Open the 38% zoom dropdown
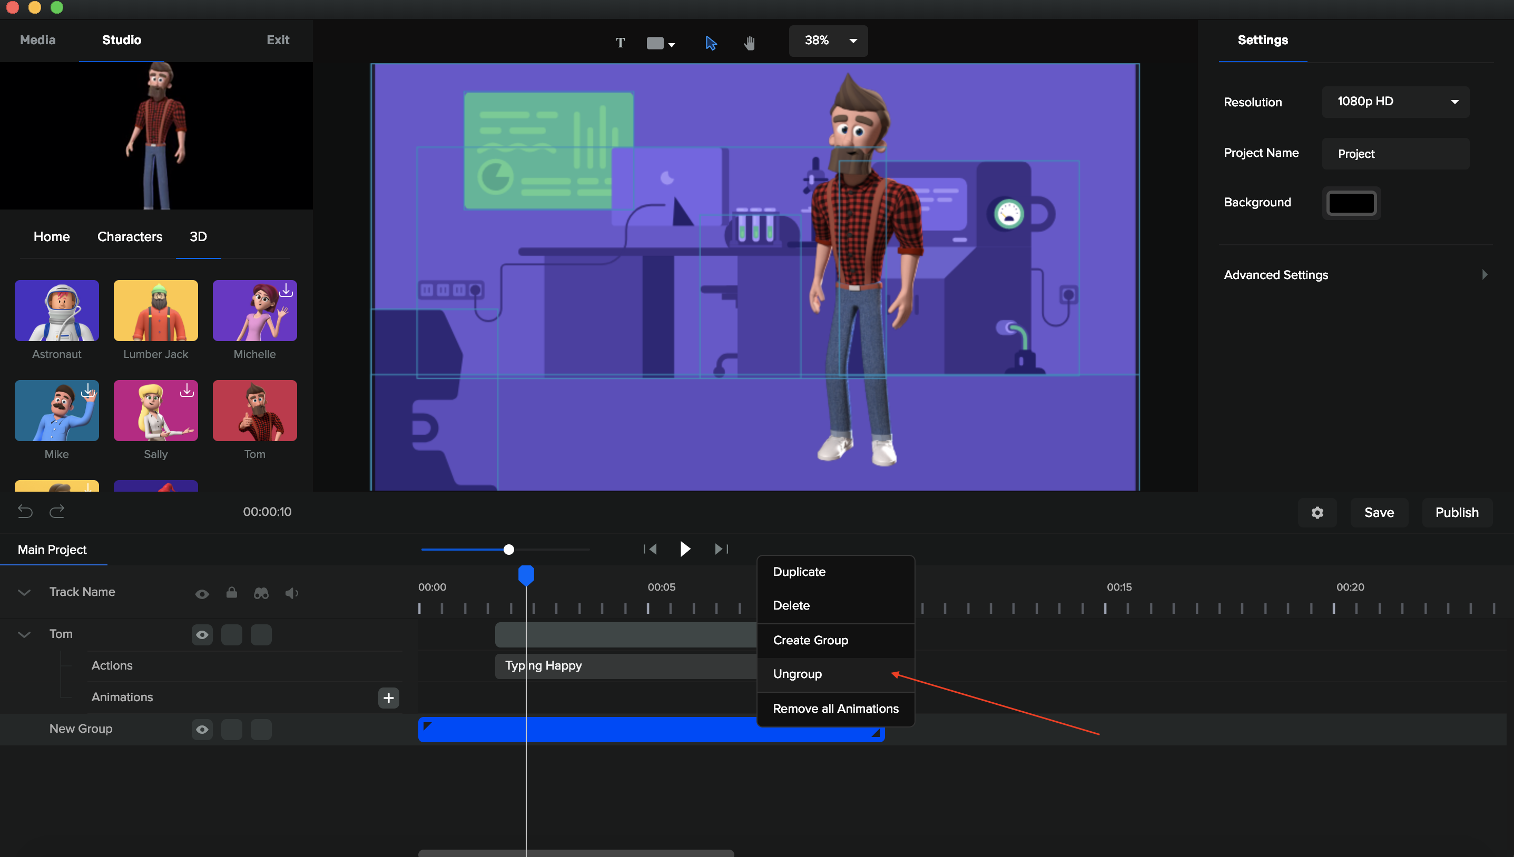 (x=828, y=41)
